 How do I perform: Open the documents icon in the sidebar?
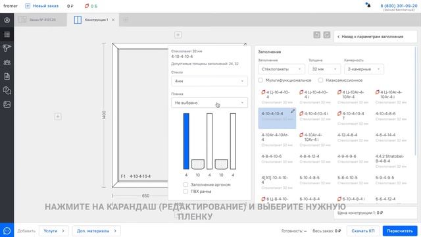[x=7, y=76]
